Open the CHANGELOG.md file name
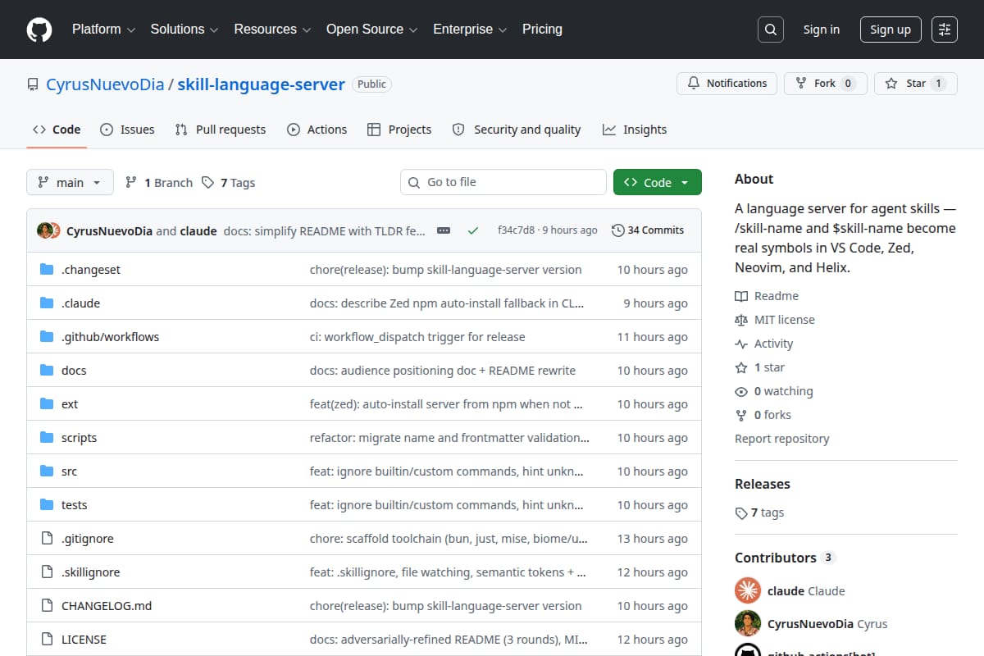The width and height of the screenshot is (984, 656). click(107, 606)
